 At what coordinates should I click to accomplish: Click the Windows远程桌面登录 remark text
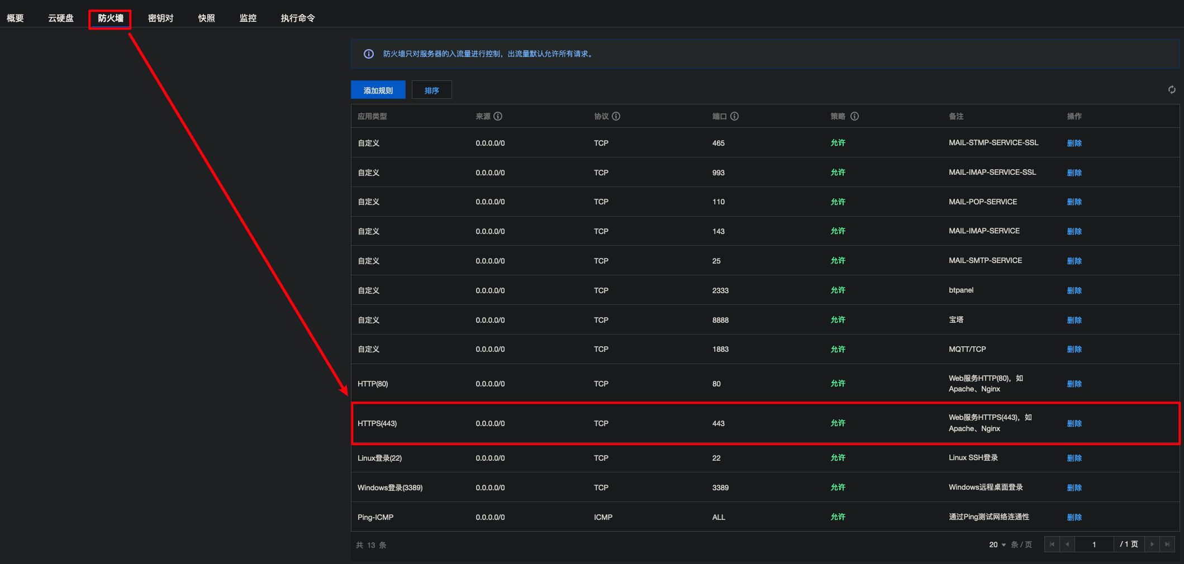click(x=986, y=487)
